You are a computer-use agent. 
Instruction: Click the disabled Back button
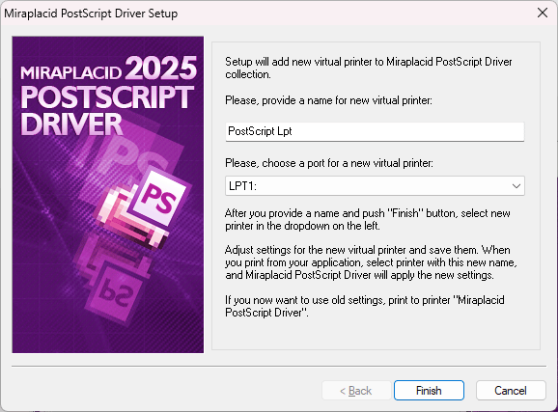356,391
